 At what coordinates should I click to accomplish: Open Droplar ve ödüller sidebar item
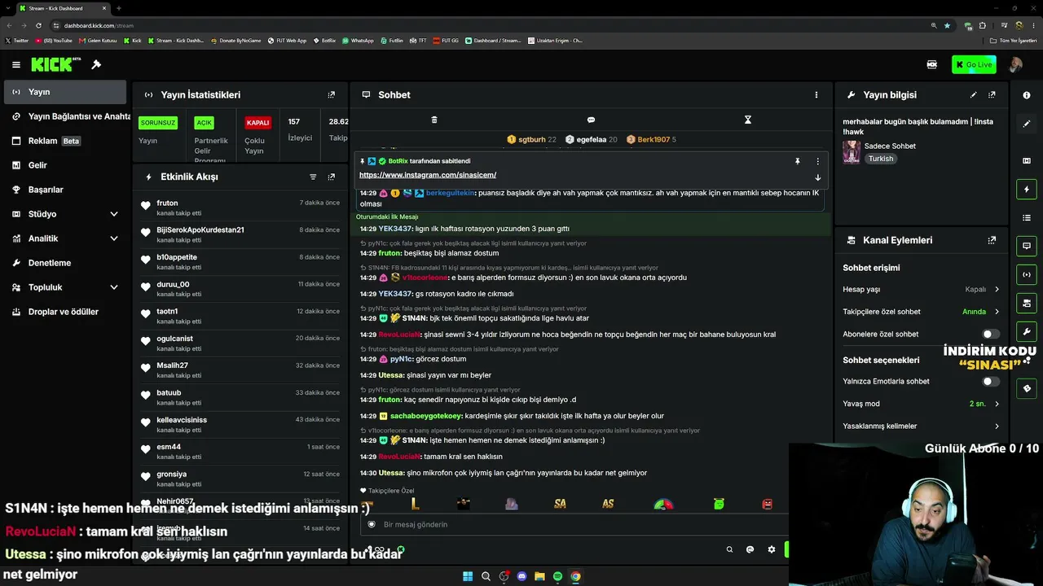click(65, 312)
